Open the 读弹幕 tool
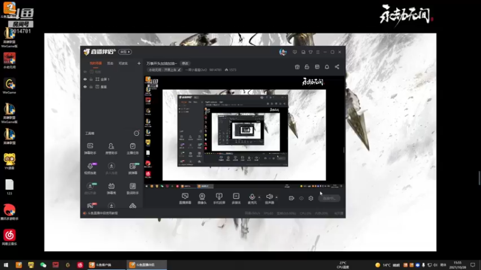Image resolution: width=481 pixels, height=270 pixels. point(132,169)
